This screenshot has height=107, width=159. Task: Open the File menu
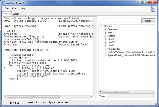point(6,8)
